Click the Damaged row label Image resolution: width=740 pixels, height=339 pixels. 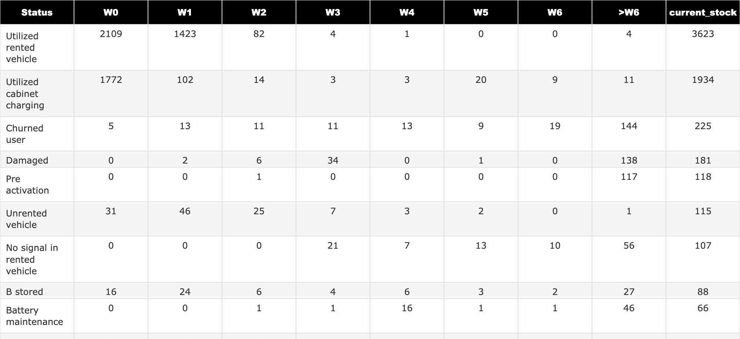[x=27, y=160]
